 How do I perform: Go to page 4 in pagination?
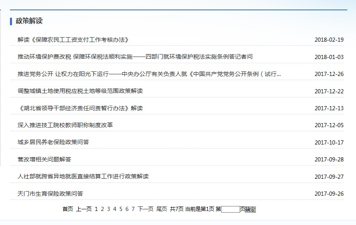(x=115, y=209)
